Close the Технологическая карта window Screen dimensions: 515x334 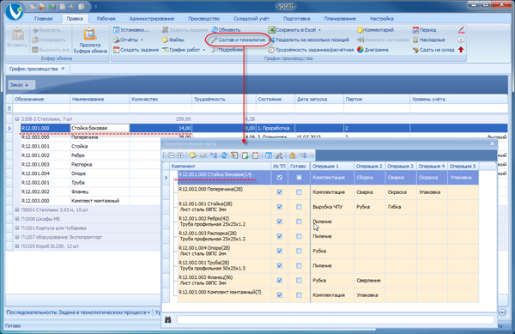point(492,143)
